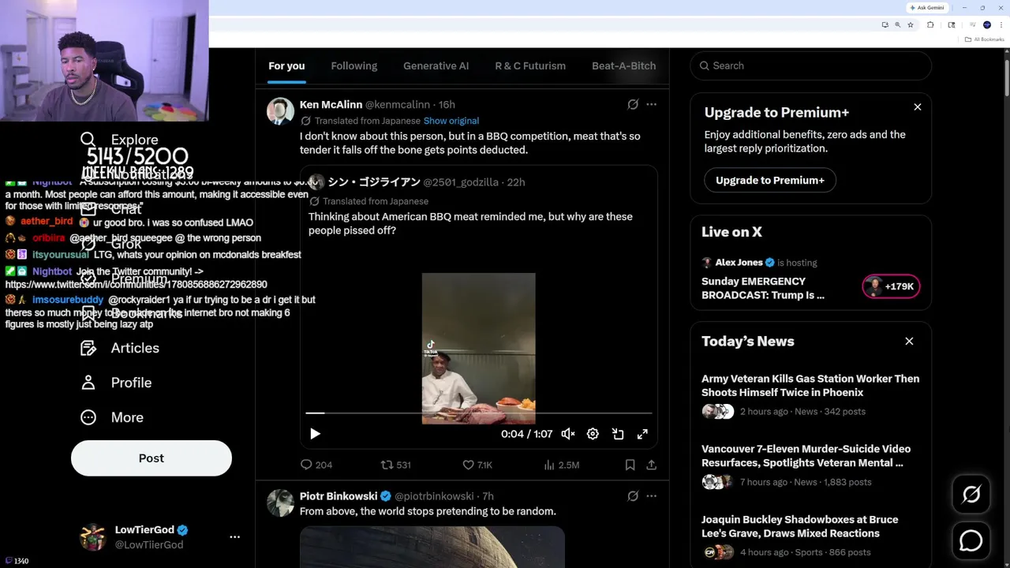Open the quoted @2501_godzilla author avatar
The height and width of the screenshot is (568, 1010).
(316, 182)
